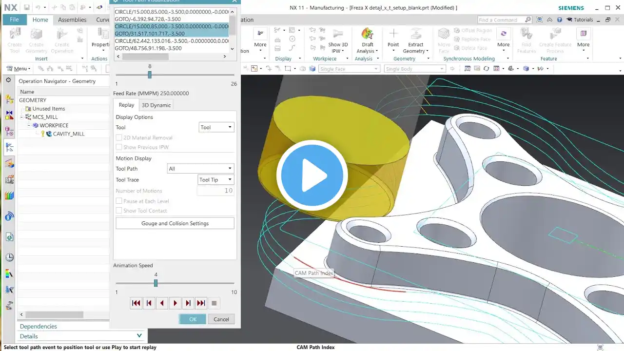The image size is (624, 351).
Task: Open the Tool Path dropdown set to All
Action: point(200,169)
